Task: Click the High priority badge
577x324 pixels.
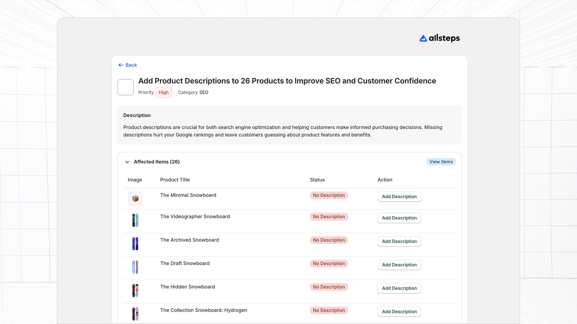Action: pos(163,93)
